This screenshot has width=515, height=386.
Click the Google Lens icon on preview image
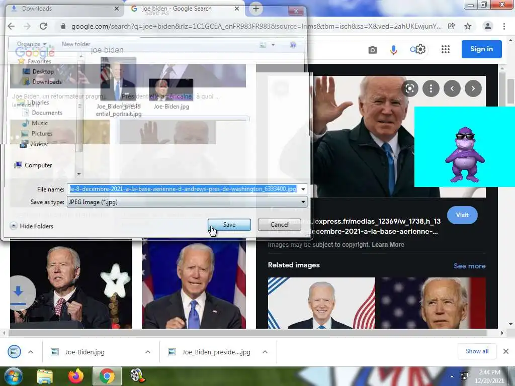tap(410, 88)
